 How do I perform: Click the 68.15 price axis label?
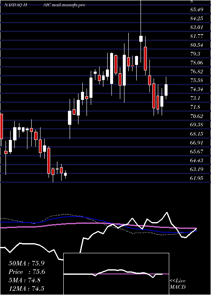pos(197,134)
